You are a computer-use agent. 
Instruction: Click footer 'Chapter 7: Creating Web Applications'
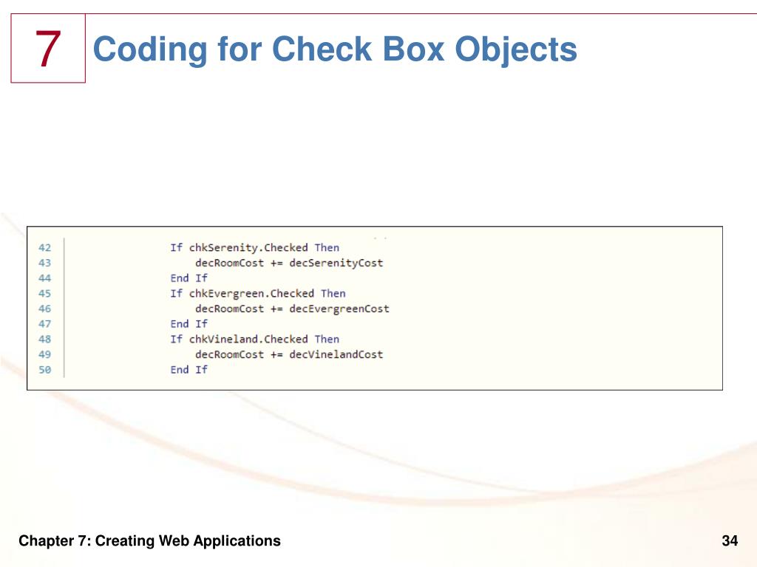pos(149,541)
